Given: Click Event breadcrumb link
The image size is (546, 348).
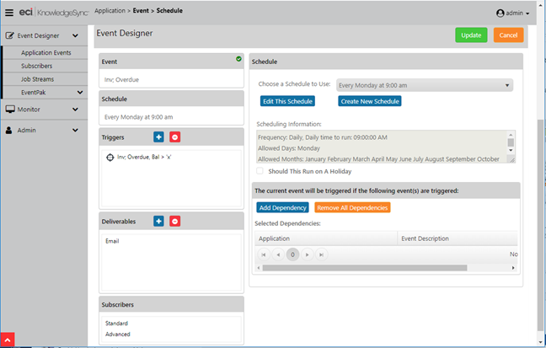Looking at the screenshot, I should click(x=141, y=10).
